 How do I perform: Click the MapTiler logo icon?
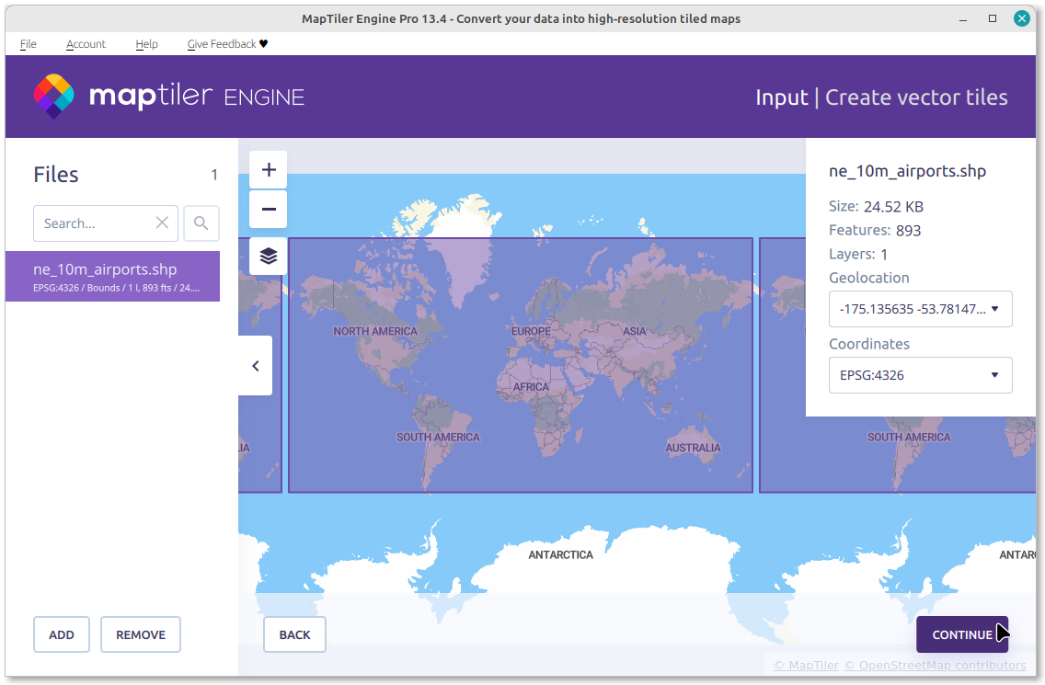tap(53, 97)
